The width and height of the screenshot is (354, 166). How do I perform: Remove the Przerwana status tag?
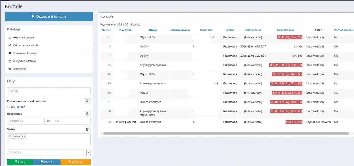[25, 137]
